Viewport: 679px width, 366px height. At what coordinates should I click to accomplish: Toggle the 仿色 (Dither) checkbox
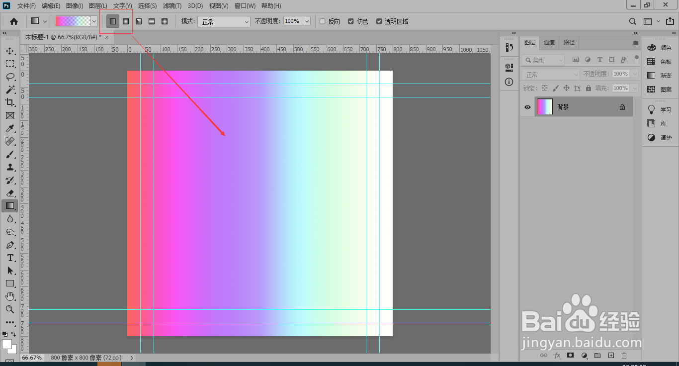(351, 21)
